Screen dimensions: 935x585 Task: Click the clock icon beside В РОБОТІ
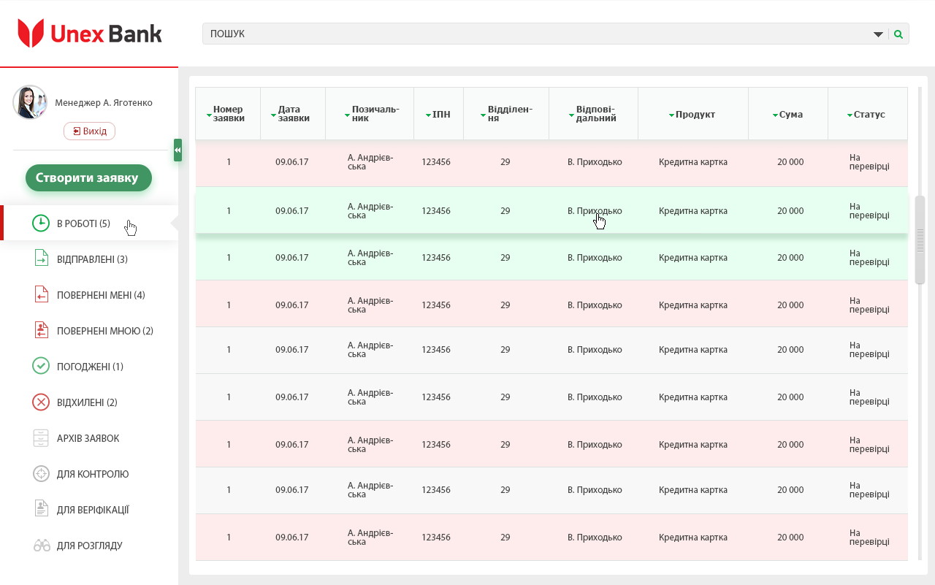pyautogui.click(x=41, y=223)
